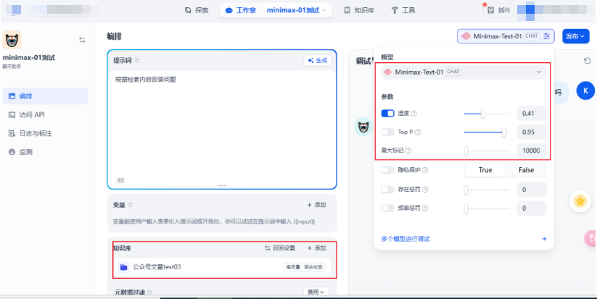Select the 公众号文章test03 knowledge base entry
Screen dimensions: 597x299
tap(221, 267)
